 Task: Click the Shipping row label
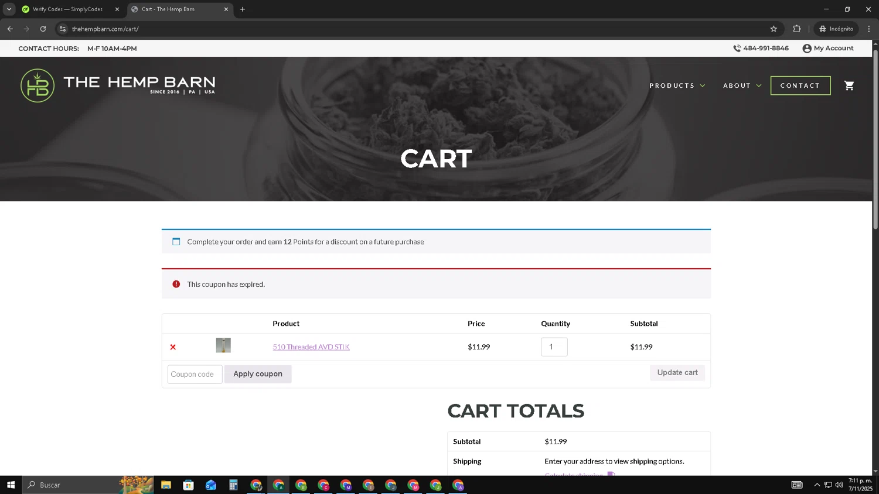tap(467, 461)
